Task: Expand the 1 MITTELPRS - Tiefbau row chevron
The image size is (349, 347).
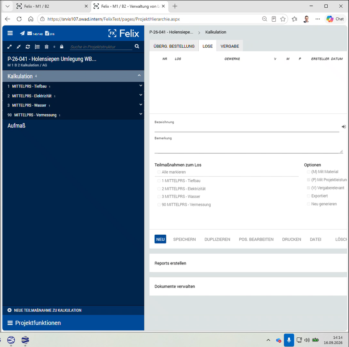Action: coord(141,86)
